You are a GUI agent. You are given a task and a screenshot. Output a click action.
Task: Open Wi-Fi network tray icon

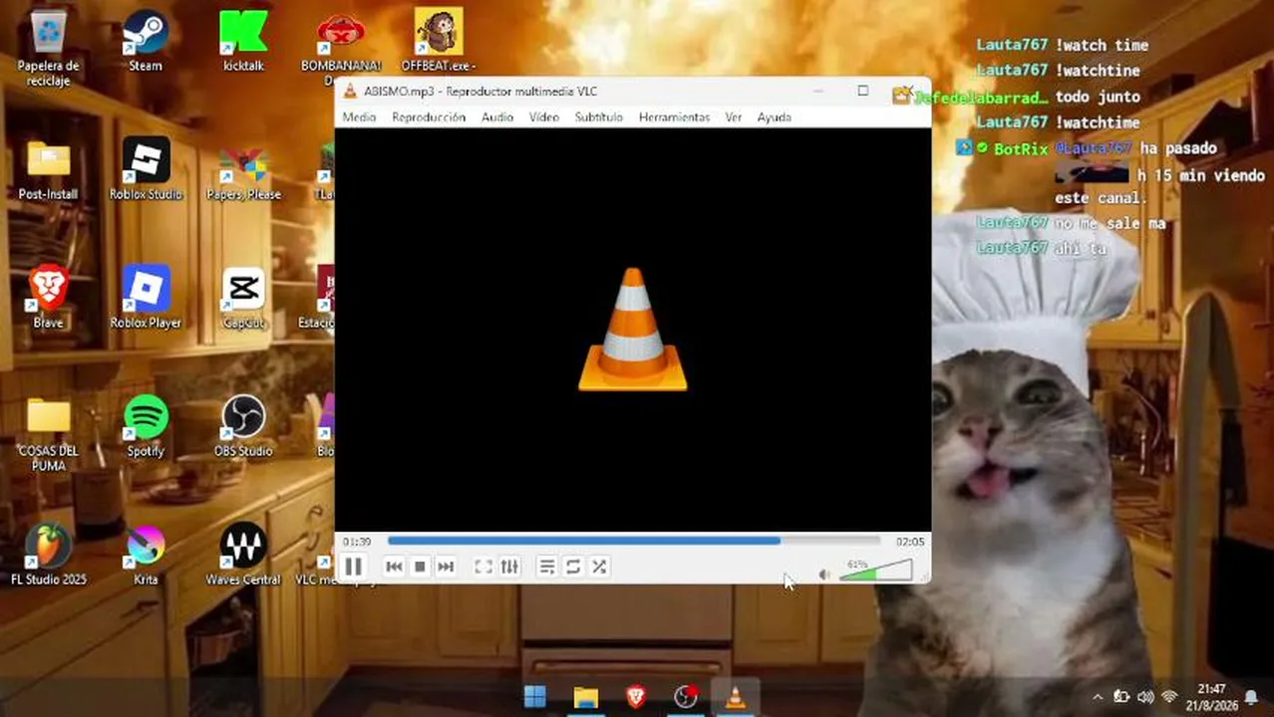(1169, 697)
